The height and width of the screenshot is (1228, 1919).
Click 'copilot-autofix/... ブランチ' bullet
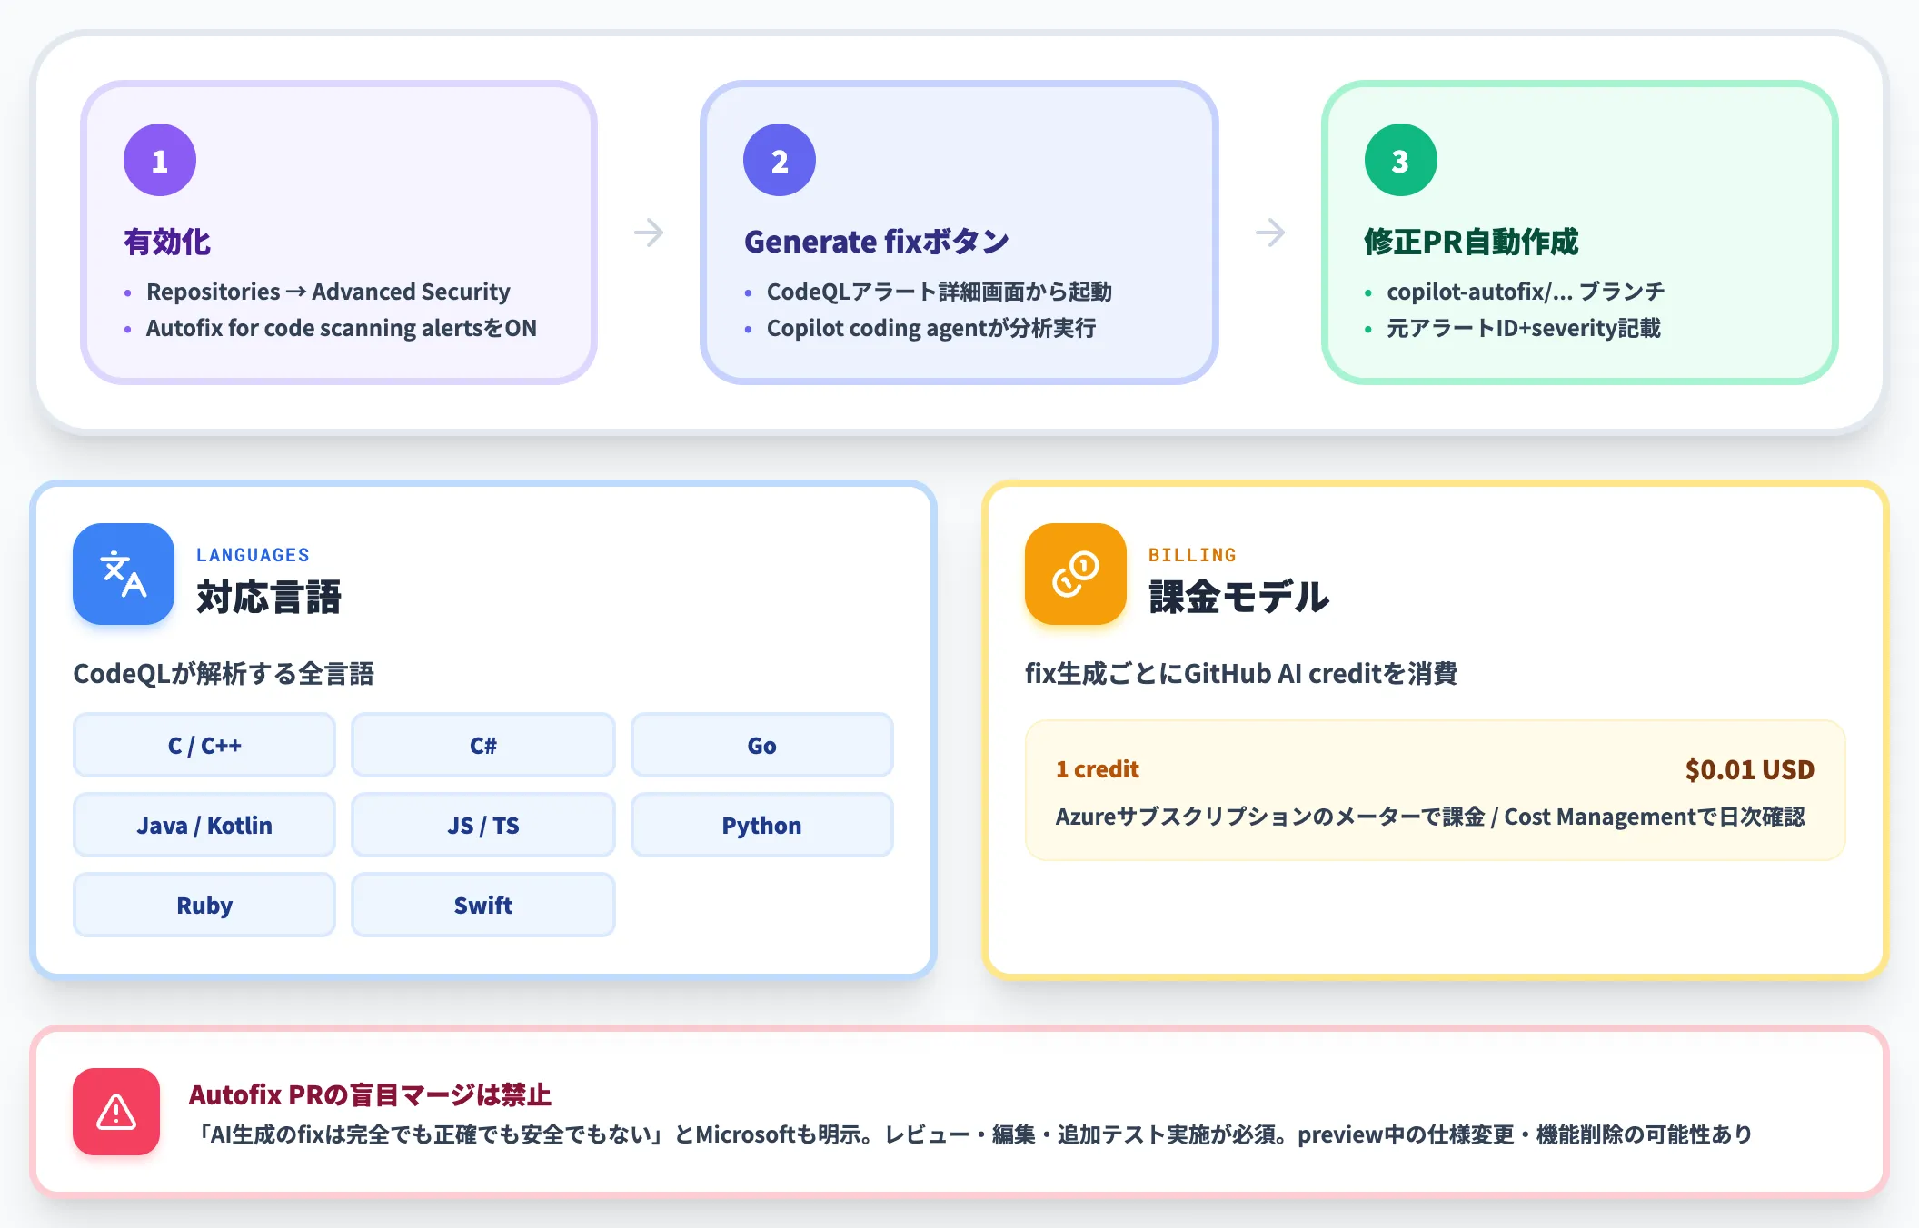coord(1526,292)
